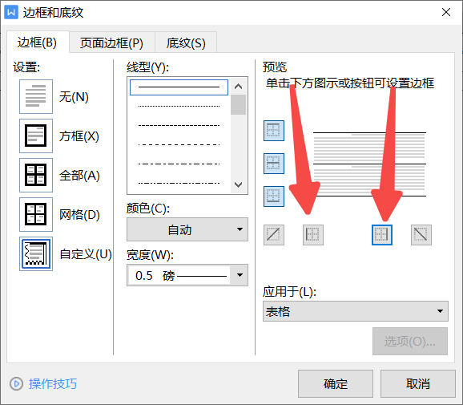Image resolution: width=463 pixels, height=405 pixels.
Task: Click the 取消 cancel button
Action: (418, 383)
